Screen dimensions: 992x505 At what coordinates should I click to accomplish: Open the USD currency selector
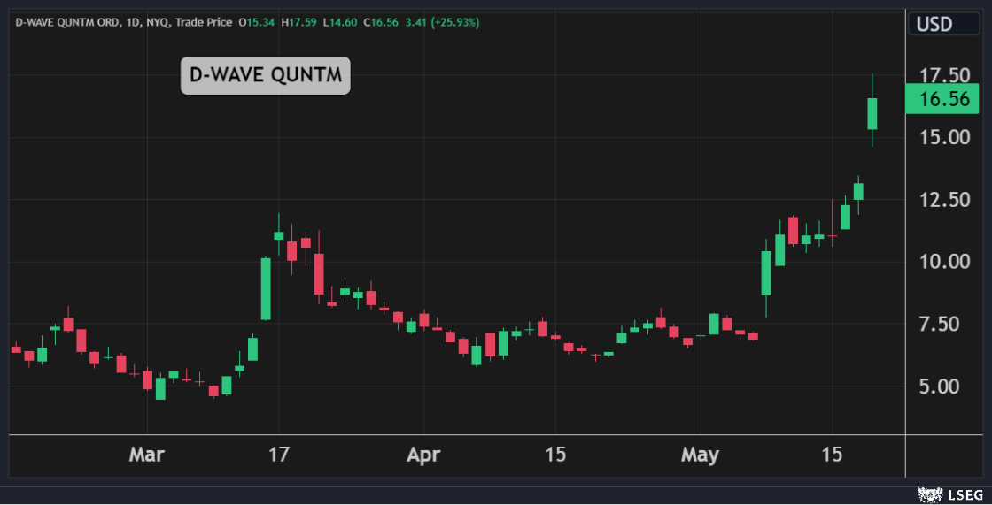tap(935, 24)
